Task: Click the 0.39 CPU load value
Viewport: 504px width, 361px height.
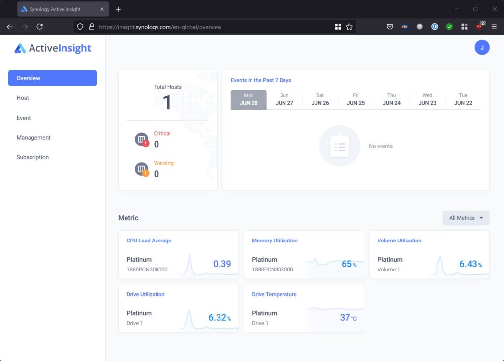Action: (222, 264)
